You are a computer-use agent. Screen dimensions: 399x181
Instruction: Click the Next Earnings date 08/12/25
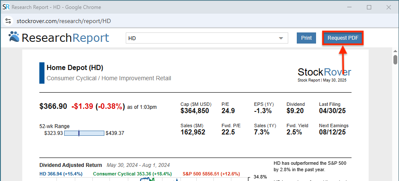pos(332,132)
